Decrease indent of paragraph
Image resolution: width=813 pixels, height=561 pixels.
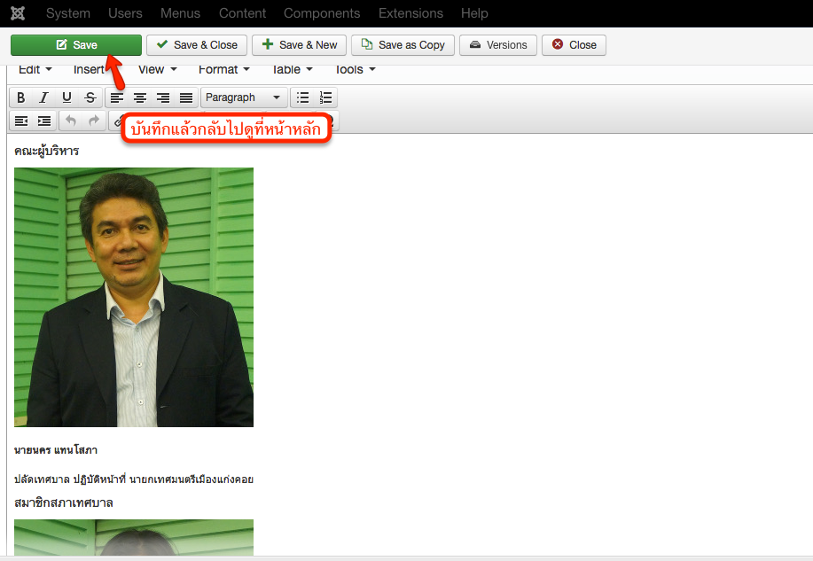[21, 121]
